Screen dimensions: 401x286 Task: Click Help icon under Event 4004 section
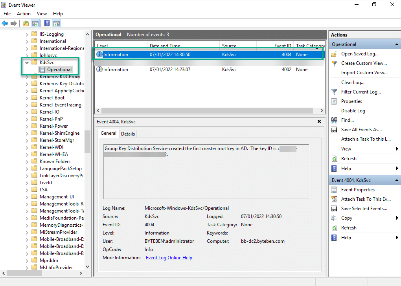click(334, 238)
